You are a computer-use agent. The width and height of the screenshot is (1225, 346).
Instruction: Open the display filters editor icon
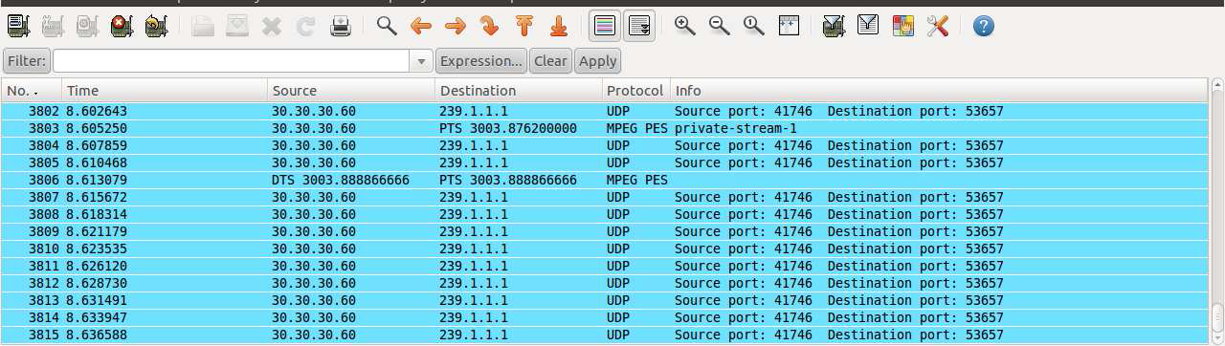click(868, 26)
